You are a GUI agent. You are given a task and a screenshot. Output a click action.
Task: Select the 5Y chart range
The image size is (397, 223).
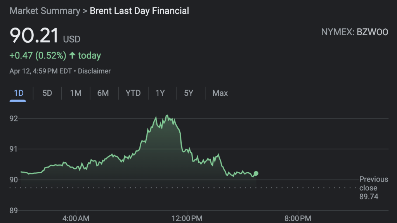coord(188,93)
